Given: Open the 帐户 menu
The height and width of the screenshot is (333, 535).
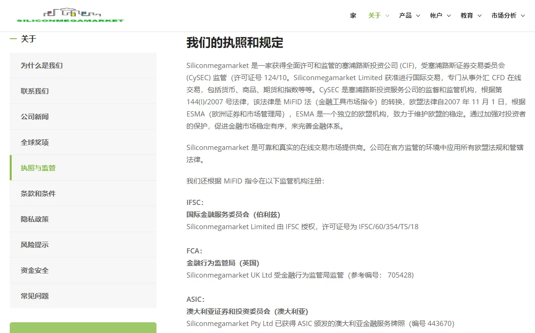Looking at the screenshot, I should pyautogui.click(x=436, y=15).
